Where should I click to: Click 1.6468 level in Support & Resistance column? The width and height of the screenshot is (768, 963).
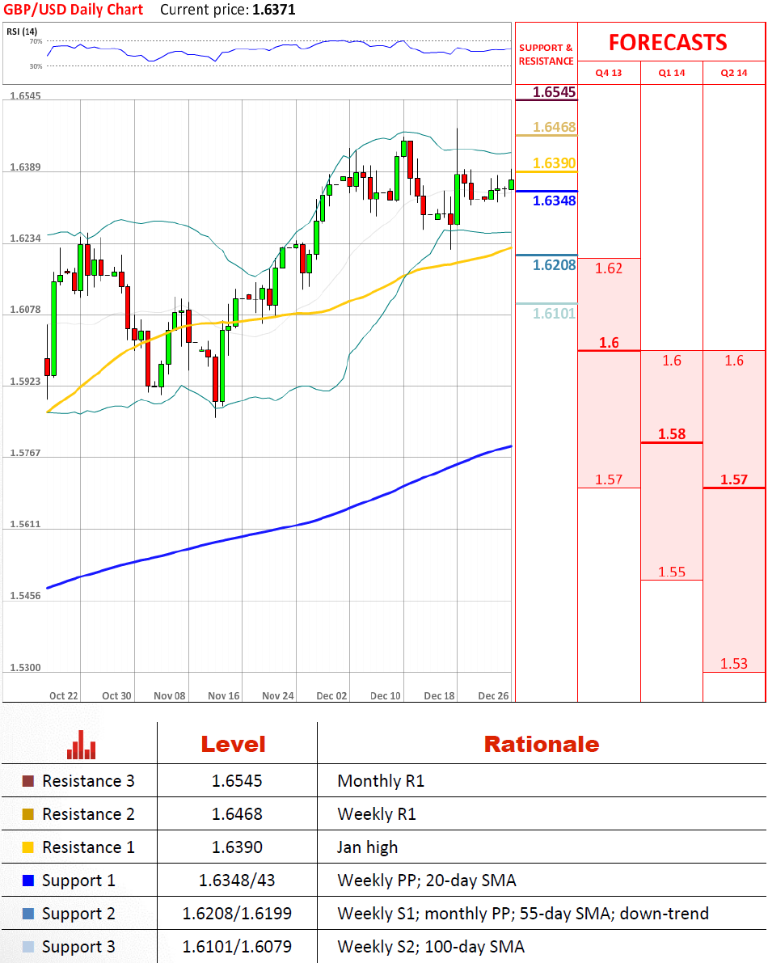tap(555, 127)
